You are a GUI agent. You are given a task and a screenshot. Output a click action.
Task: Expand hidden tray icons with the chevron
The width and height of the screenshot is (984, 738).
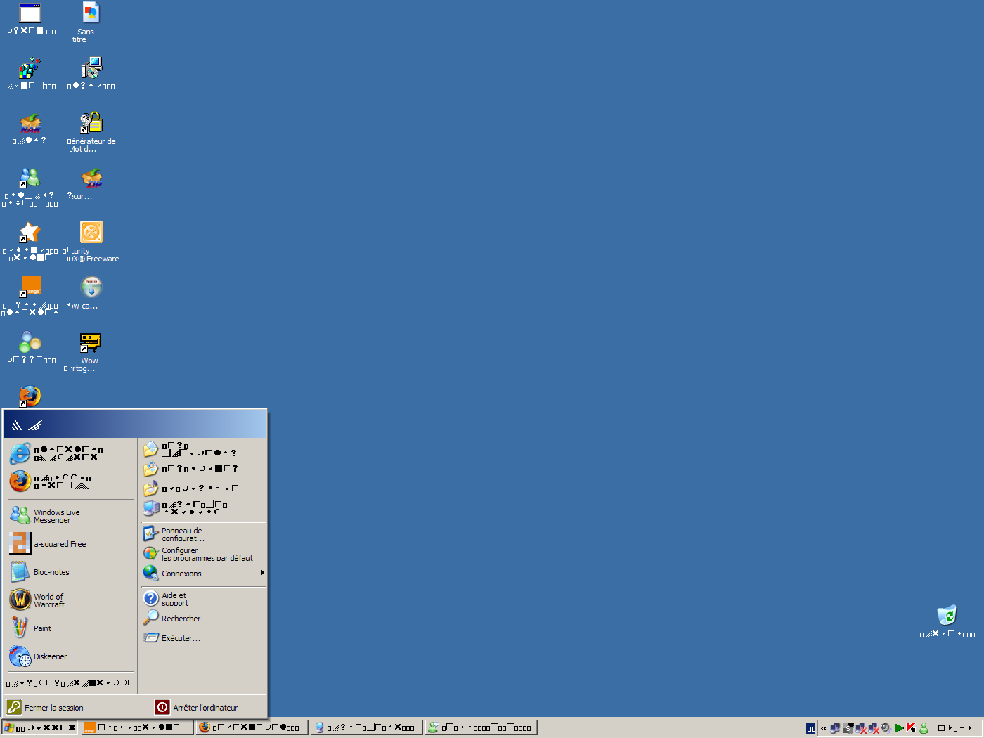pos(824,728)
